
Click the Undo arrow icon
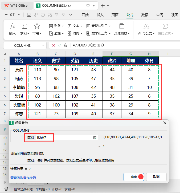point(57,15)
